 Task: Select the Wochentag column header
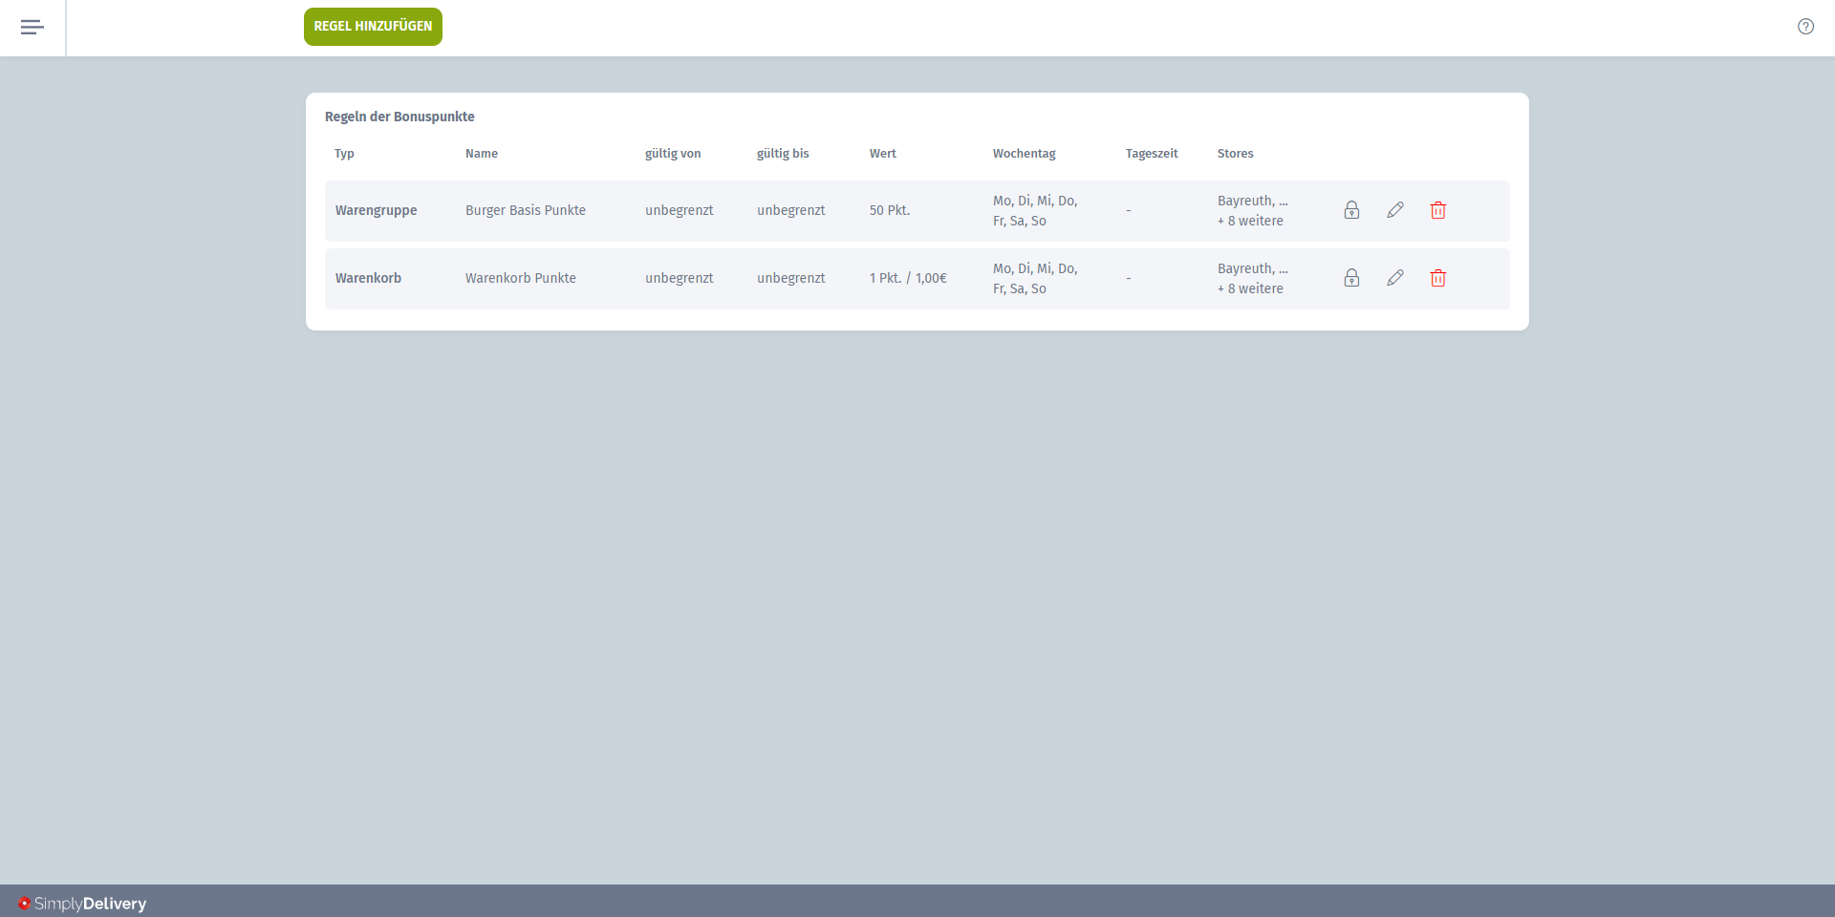click(x=1025, y=154)
